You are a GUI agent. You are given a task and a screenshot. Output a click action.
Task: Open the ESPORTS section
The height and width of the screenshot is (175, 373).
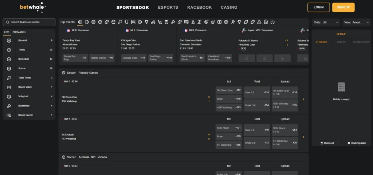(168, 7)
